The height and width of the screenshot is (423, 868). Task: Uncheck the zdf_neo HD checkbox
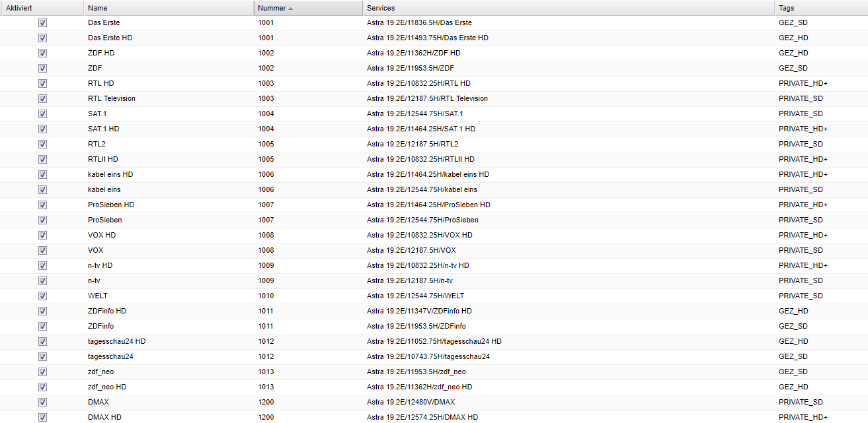[x=42, y=387]
